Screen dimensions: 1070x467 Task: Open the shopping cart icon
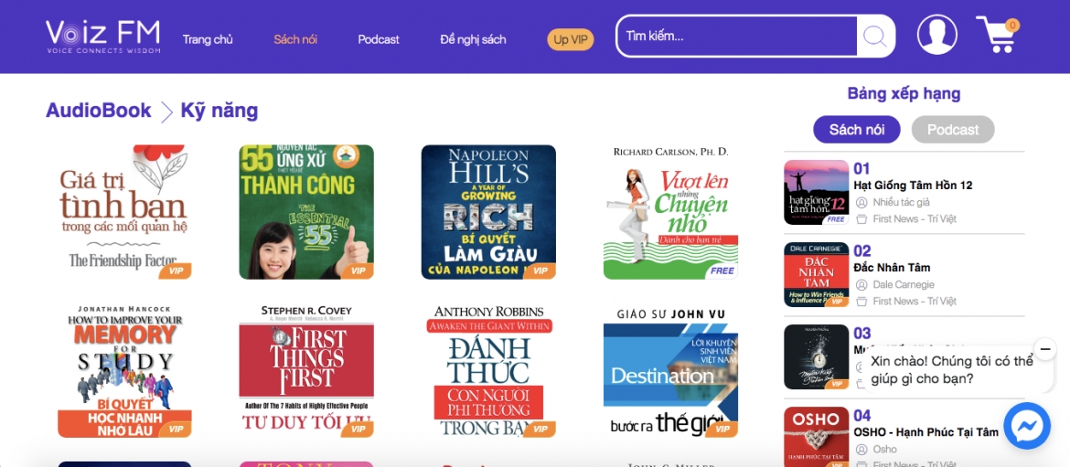(998, 35)
